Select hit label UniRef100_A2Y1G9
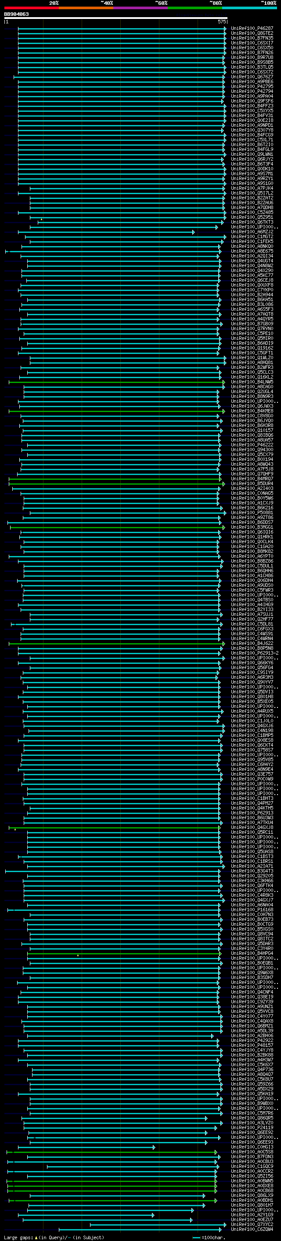The image size is (281, 1241). coord(252,1215)
